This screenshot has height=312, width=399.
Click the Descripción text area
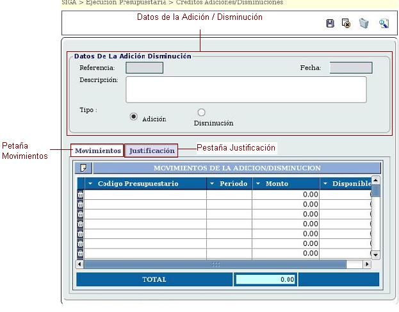pyautogui.click(x=246, y=89)
